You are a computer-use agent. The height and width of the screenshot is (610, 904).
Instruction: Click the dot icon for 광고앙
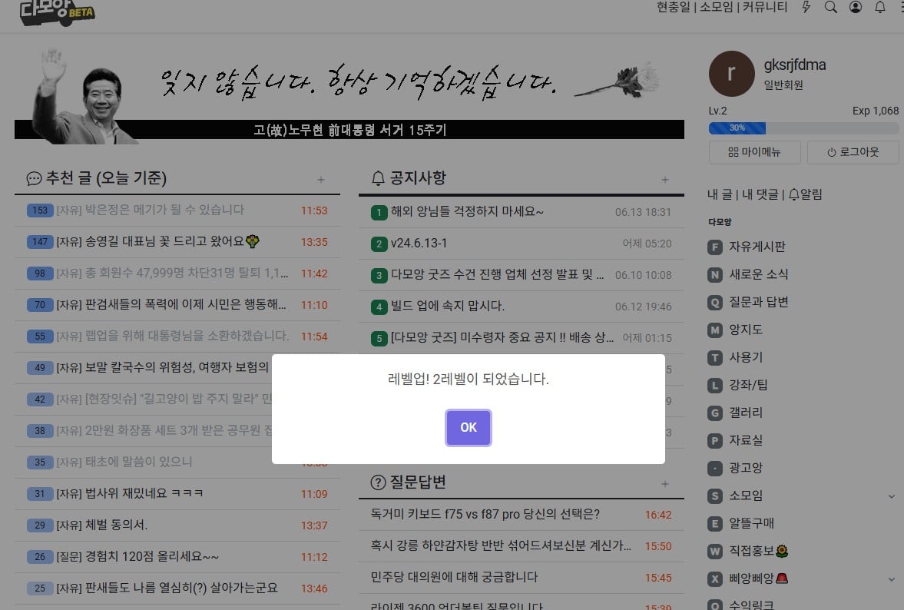(715, 469)
